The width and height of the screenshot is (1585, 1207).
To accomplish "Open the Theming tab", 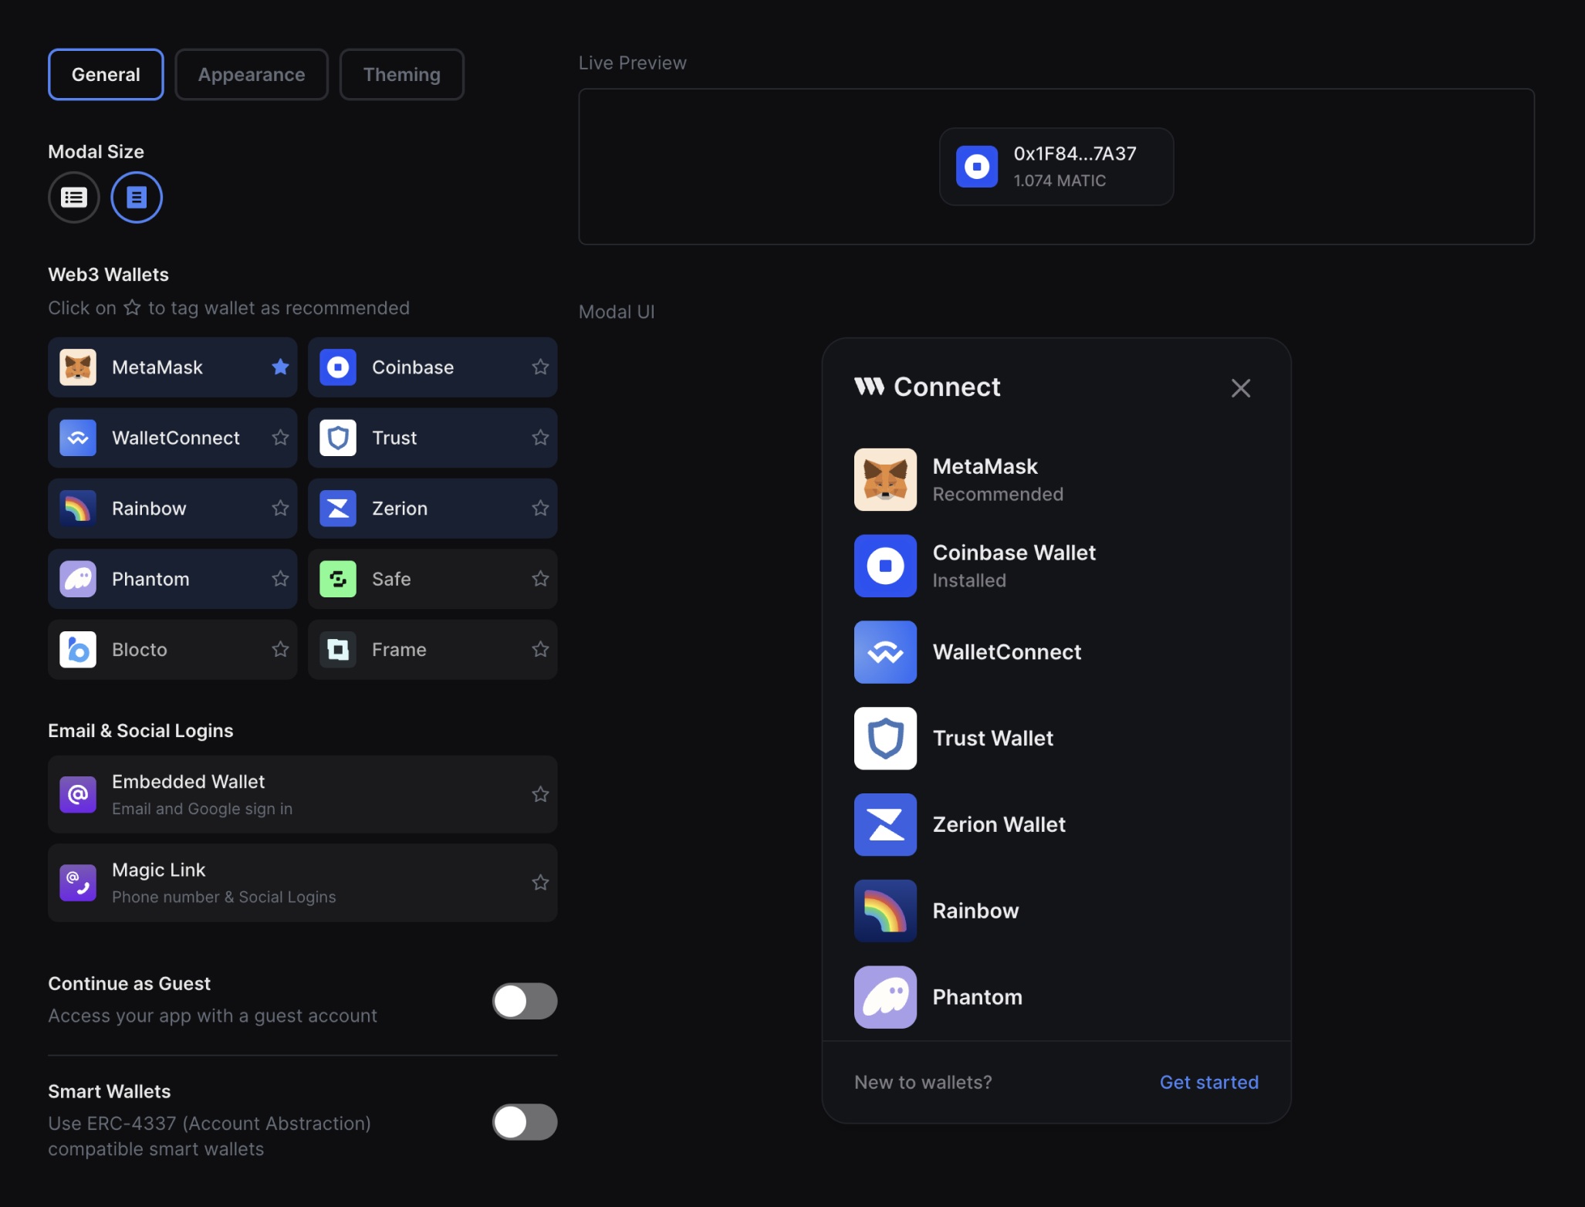I will pyautogui.click(x=401, y=74).
